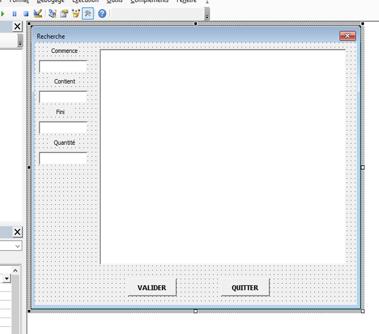
Task: Open the property value dropdown arrow in the grid
Action: click(x=7, y=279)
